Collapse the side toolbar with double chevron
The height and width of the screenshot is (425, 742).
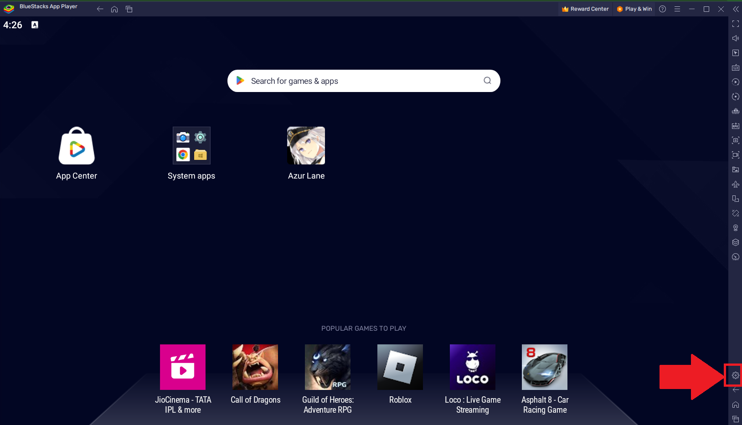[x=736, y=9]
